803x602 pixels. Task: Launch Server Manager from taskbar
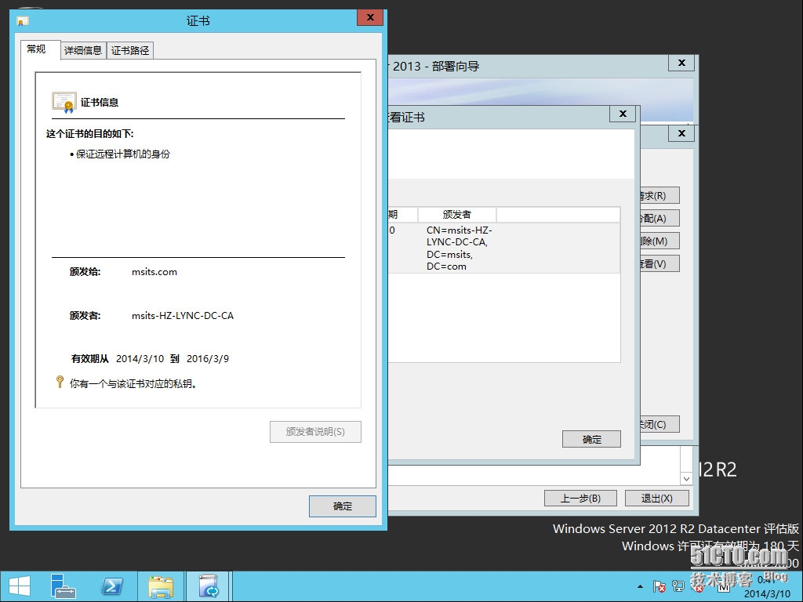tap(63, 586)
